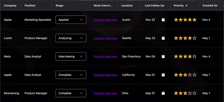Open calendar icon for May 22 follow up
Image resolution: width=224 pixels, height=102 pixels.
[x=163, y=38]
